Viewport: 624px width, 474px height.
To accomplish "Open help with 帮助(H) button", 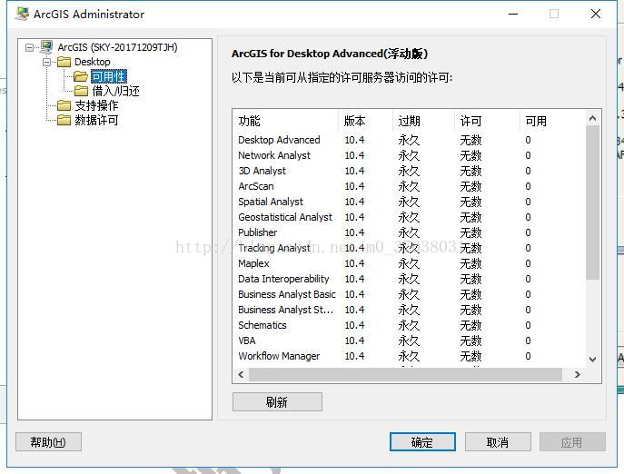I will click(x=48, y=441).
